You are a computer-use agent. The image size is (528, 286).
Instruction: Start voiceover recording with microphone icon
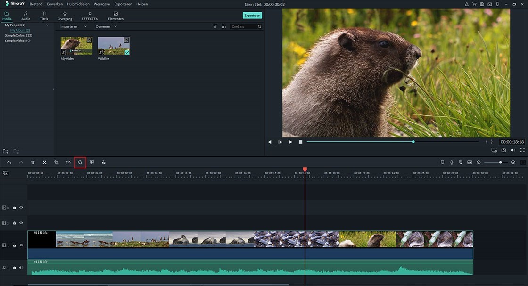pyautogui.click(x=452, y=163)
